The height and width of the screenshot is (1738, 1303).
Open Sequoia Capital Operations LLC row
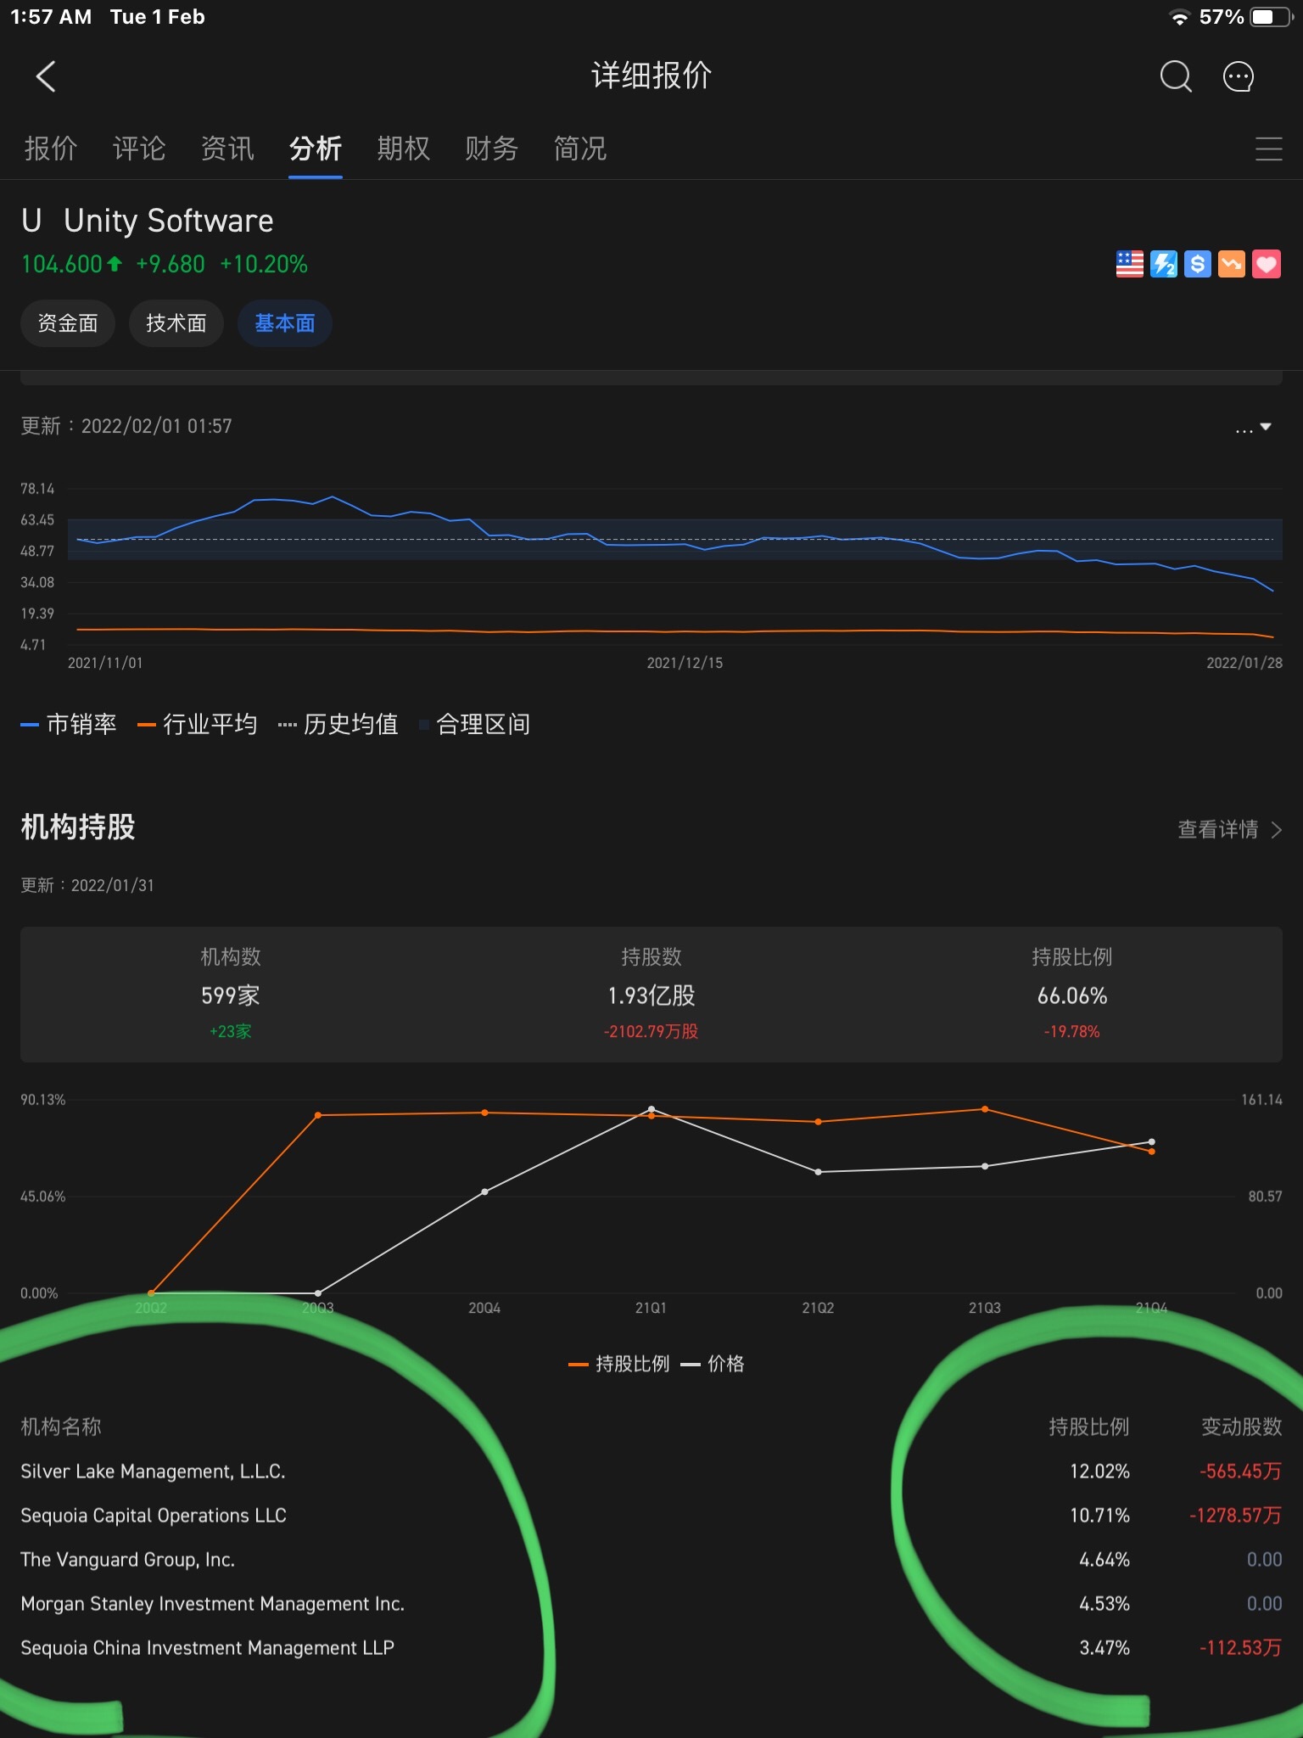(x=651, y=1515)
